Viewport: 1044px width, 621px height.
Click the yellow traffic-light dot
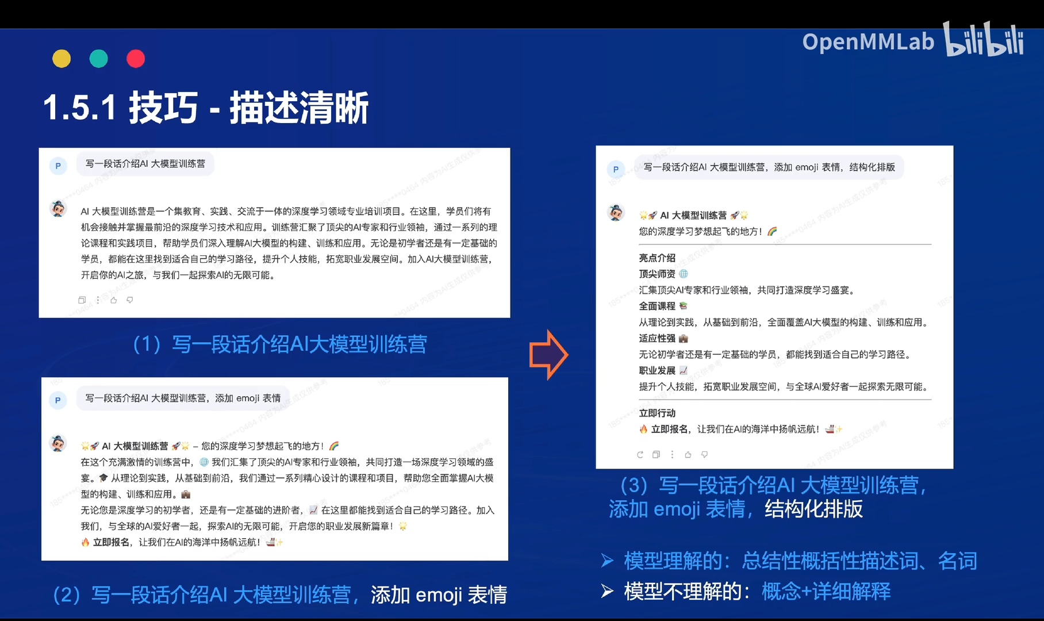click(x=62, y=58)
